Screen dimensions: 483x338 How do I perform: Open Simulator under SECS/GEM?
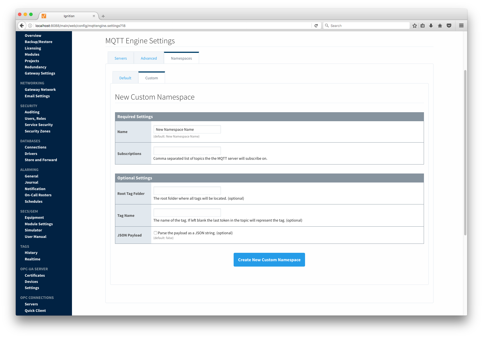click(x=33, y=230)
